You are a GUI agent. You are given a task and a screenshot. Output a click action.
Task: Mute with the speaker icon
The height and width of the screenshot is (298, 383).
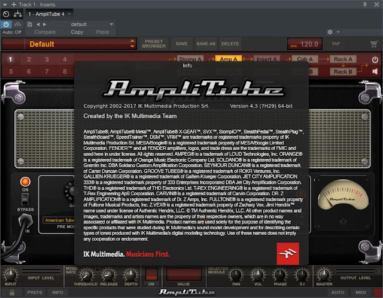(375, 72)
